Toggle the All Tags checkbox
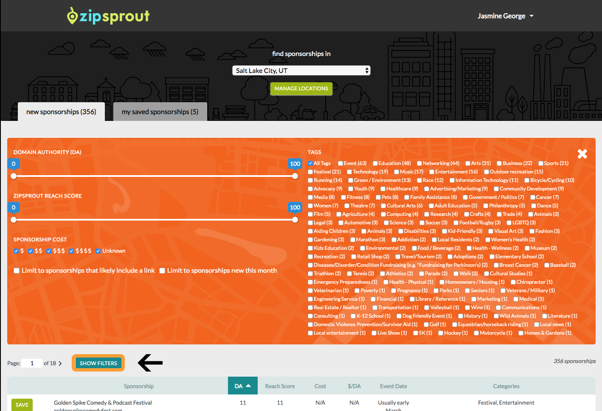 (310, 163)
